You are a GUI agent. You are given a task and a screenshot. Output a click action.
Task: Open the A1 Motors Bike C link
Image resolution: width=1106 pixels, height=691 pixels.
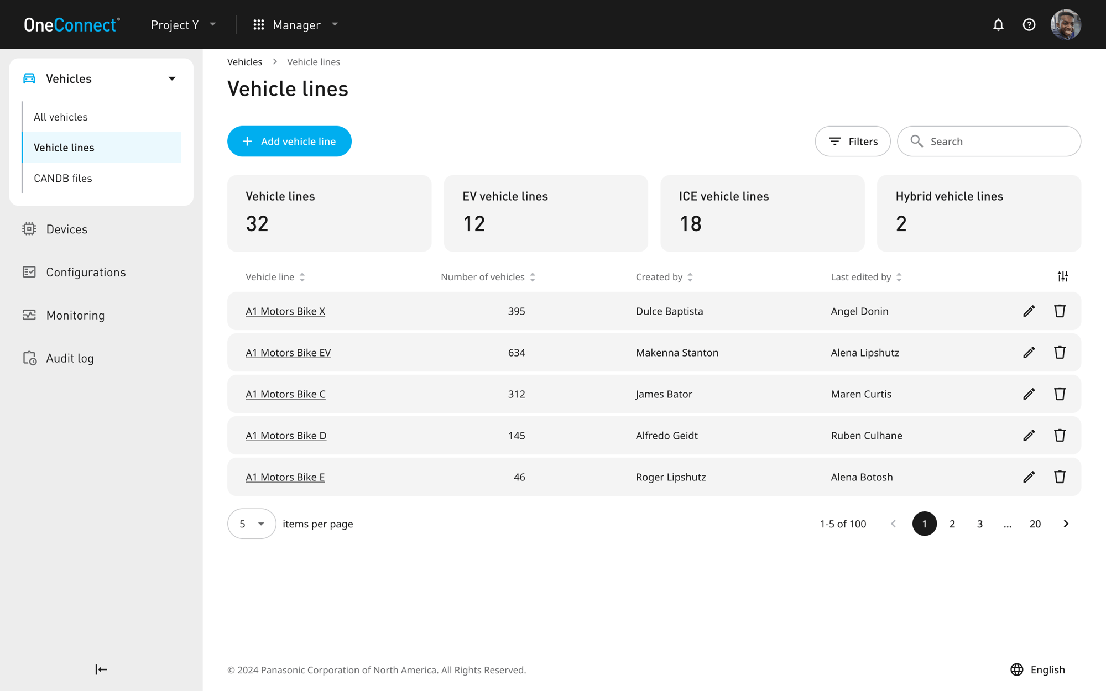point(285,394)
